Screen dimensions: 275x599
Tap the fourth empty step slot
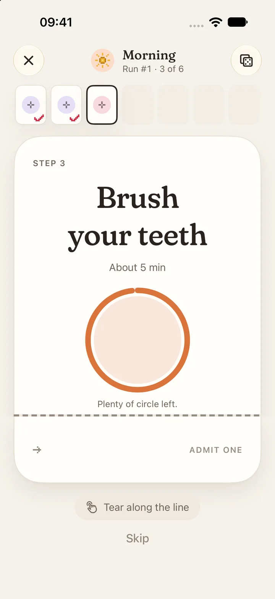(x=137, y=105)
